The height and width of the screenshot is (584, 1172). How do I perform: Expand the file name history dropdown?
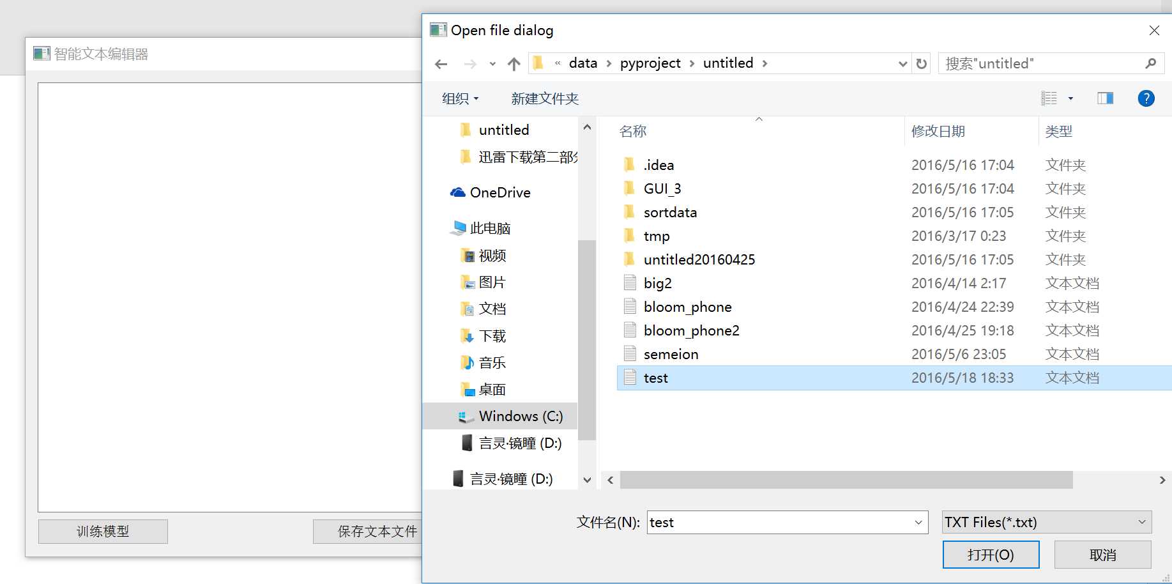point(918,522)
